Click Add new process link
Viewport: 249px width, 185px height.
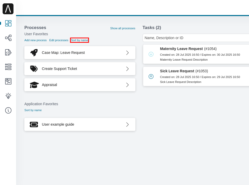pyautogui.click(x=35, y=40)
